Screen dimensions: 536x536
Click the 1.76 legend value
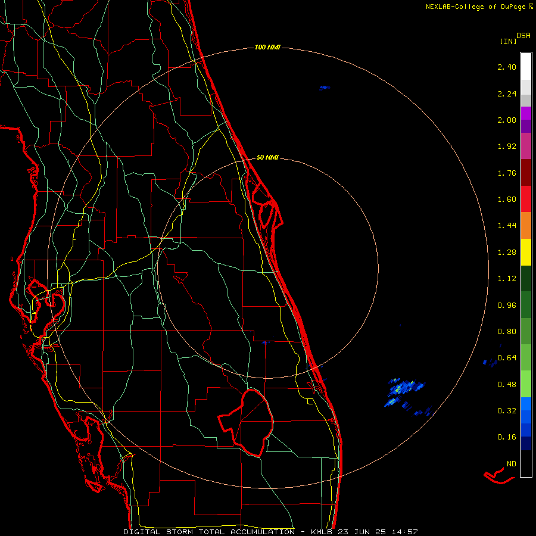click(507, 173)
